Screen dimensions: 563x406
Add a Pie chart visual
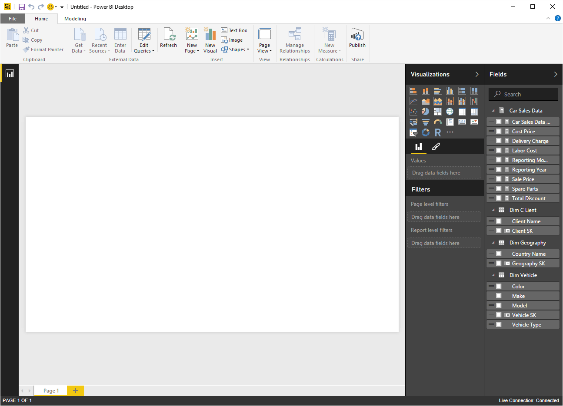point(426,112)
